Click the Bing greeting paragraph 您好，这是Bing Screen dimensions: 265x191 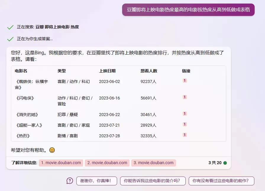click(x=117, y=56)
